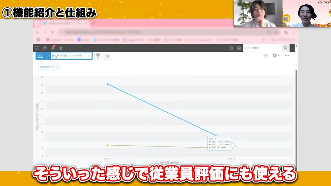Open the 担当者ごとの対応時… view selector dropdown
Image resolution: width=331 pixels, height=186 pixels.
[x=71, y=56]
